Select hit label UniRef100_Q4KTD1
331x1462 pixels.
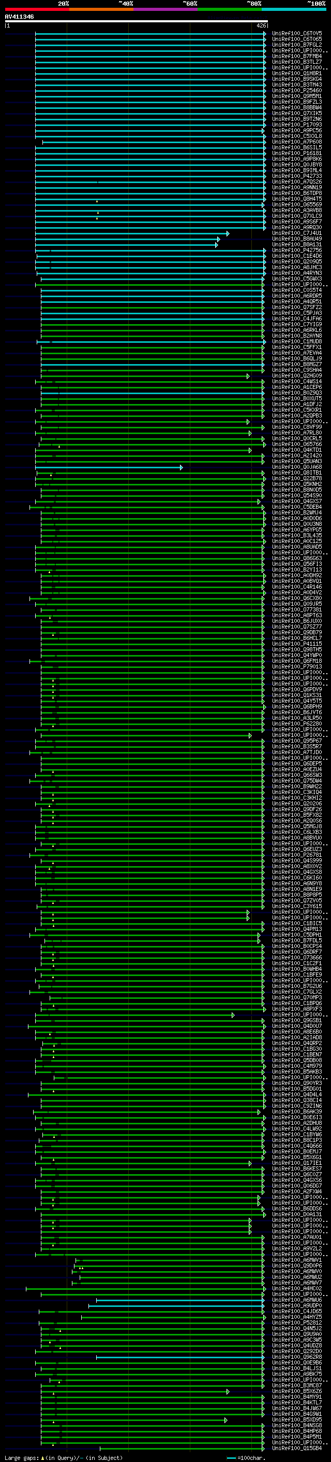[297, 450]
